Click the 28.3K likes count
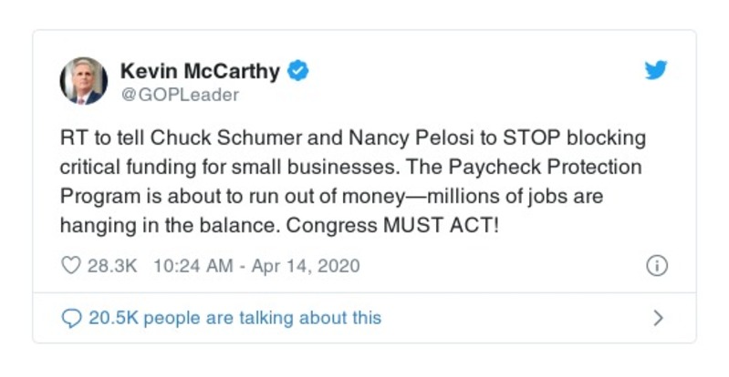Viewport: 729px width, 377px height. click(111, 266)
